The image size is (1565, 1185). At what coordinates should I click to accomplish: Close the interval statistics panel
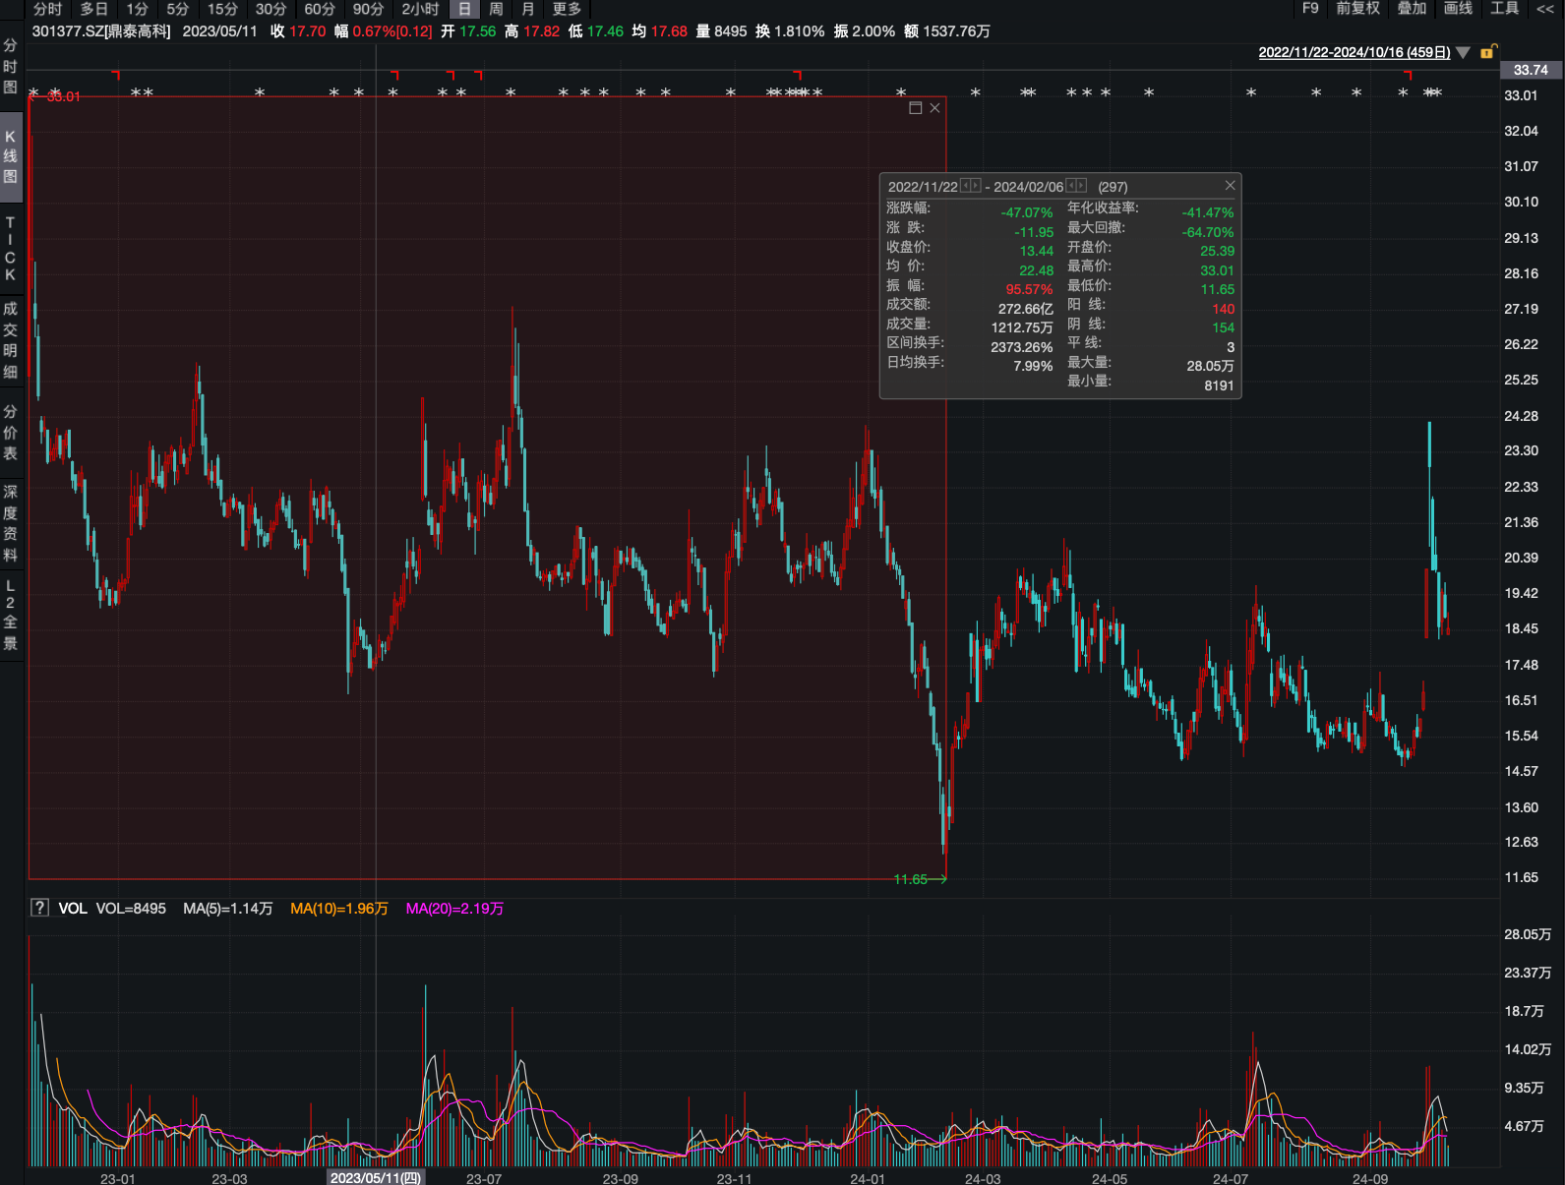[1230, 186]
